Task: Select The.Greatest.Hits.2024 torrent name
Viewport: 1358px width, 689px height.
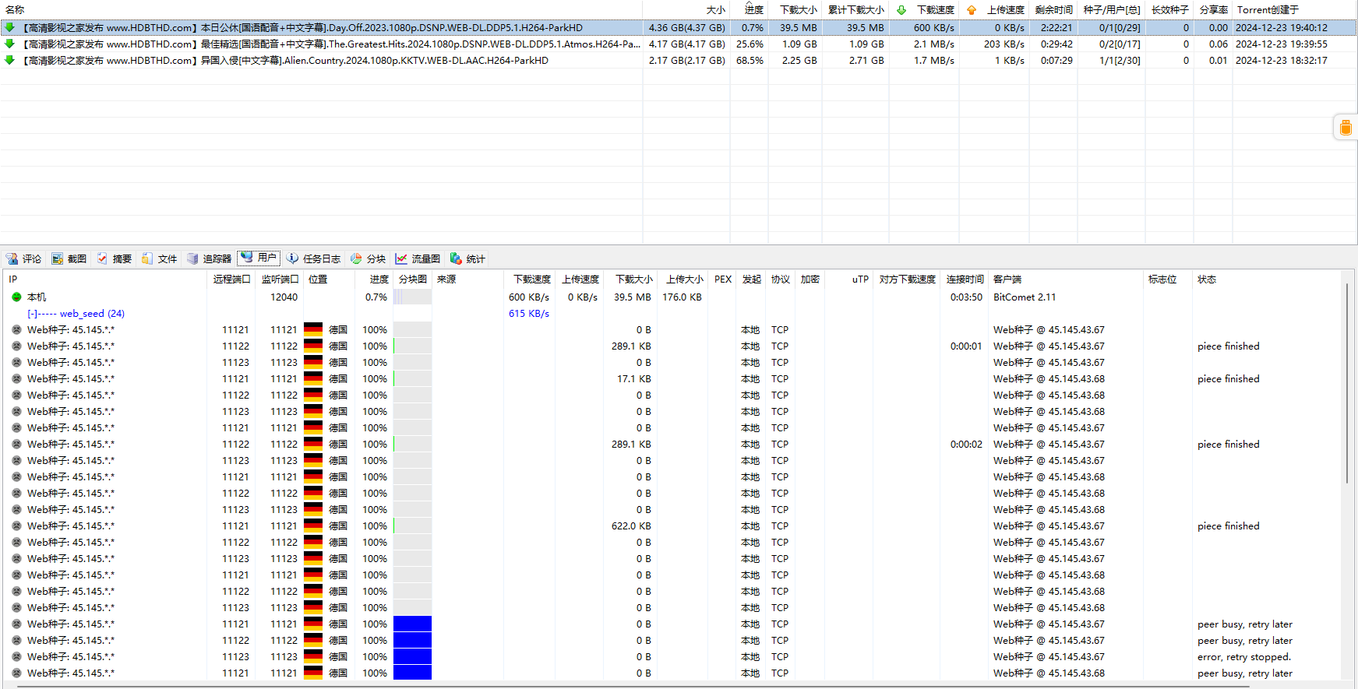Action: (x=332, y=44)
